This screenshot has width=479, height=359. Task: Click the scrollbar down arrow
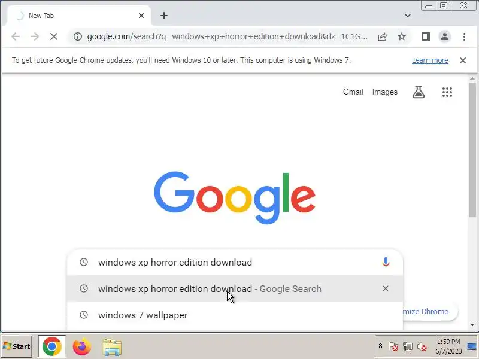472,325
